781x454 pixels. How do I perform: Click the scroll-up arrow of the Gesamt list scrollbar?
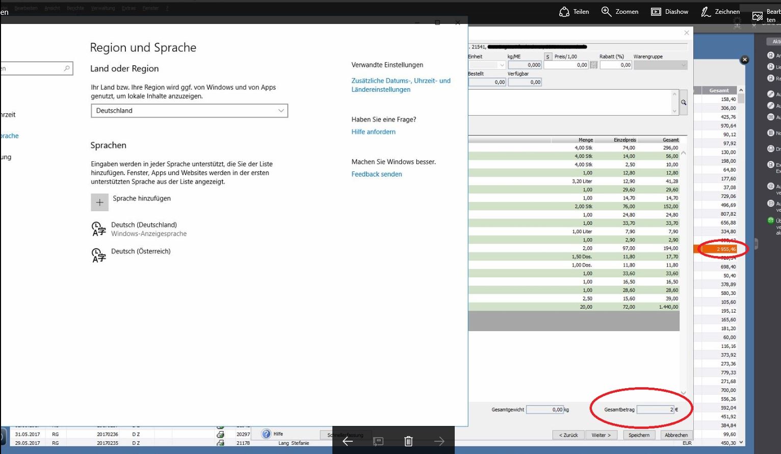click(741, 90)
